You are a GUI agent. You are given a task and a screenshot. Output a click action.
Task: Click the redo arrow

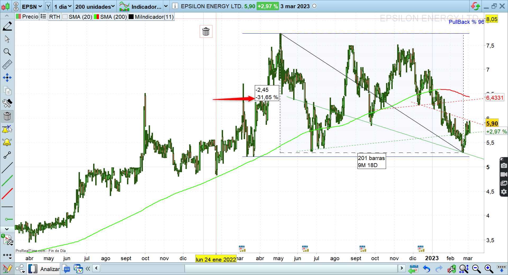coord(439,269)
